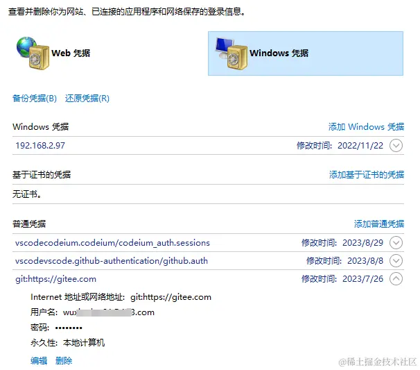Click the 修改时间 2023/7/26 date text
The image size is (420, 370).
342,279
